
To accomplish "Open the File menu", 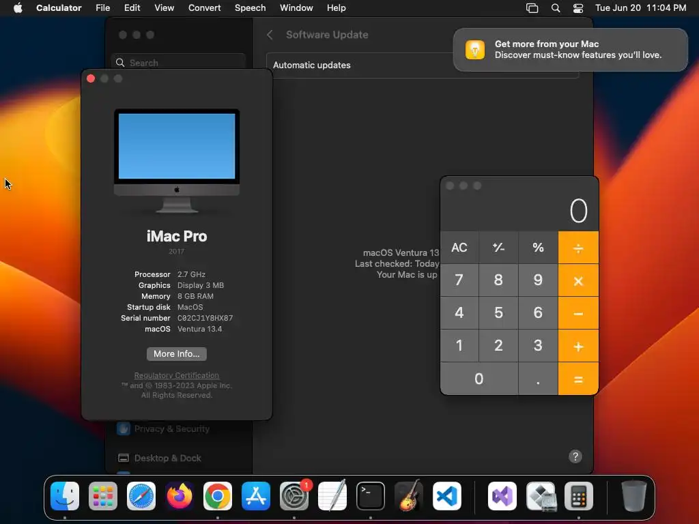I will [x=102, y=8].
